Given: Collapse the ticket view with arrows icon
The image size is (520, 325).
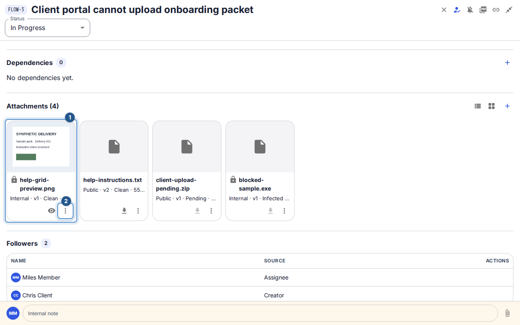Looking at the screenshot, I should click(x=509, y=10).
